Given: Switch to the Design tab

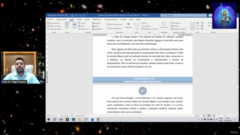Looking at the screenshot, I should [79, 19].
